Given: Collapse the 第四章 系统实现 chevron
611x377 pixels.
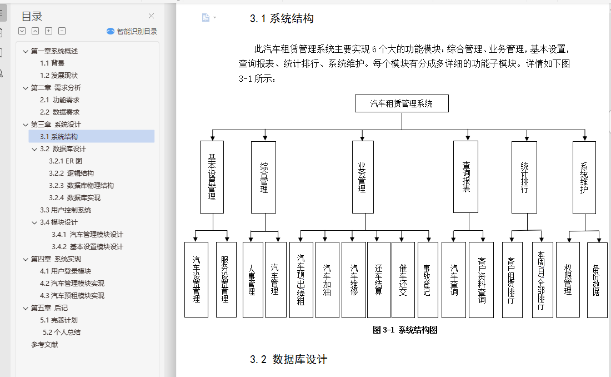Looking at the screenshot, I should tap(26, 259).
